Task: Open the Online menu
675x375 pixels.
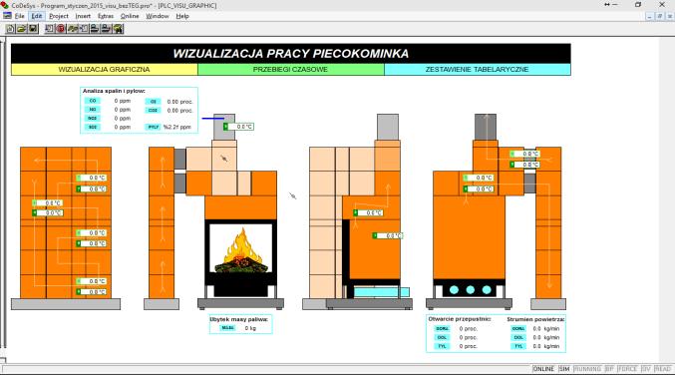Action: coord(130,16)
